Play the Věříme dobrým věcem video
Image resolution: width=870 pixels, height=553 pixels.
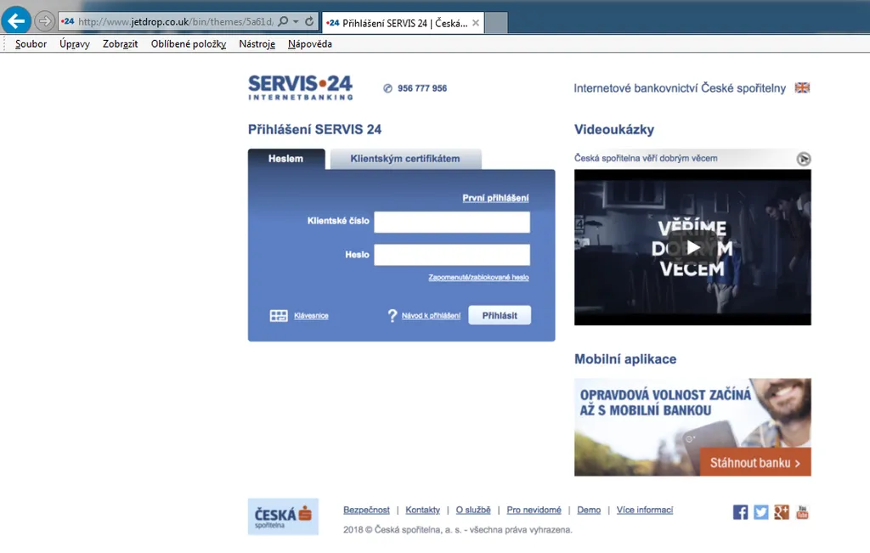coord(692,247)
